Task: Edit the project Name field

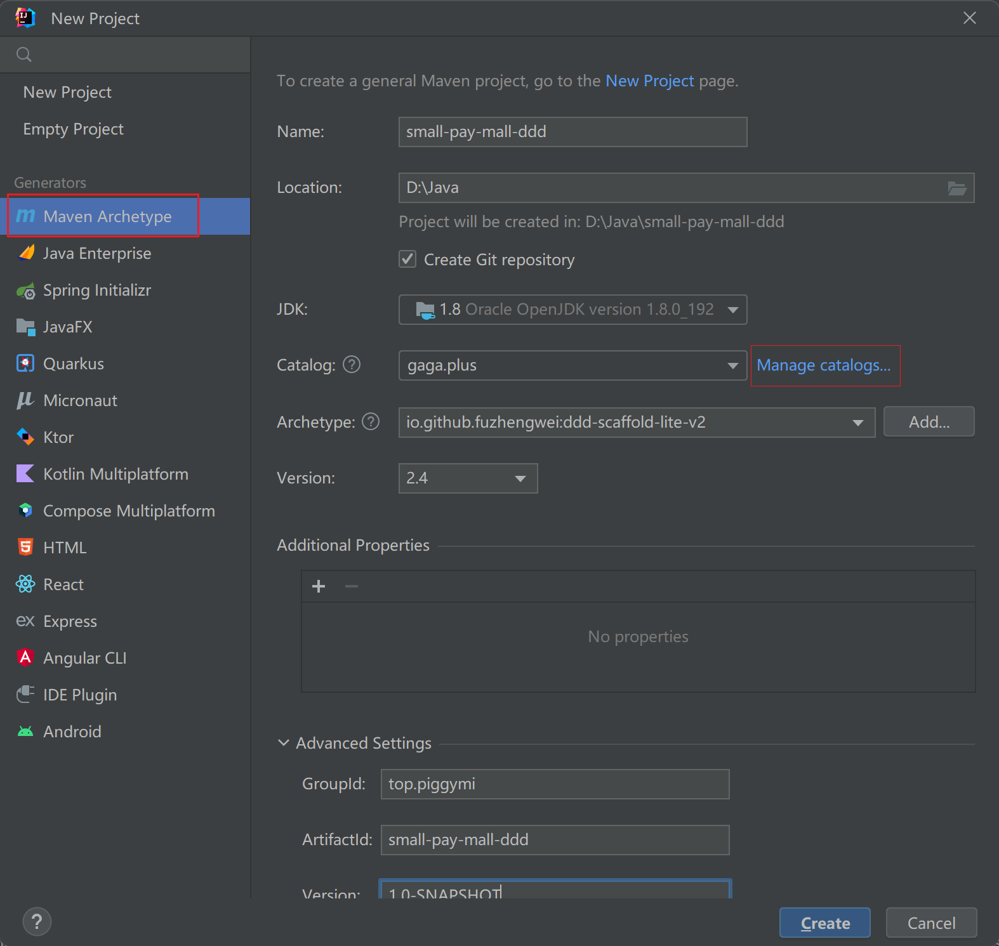Action: [x=572, y=132]
